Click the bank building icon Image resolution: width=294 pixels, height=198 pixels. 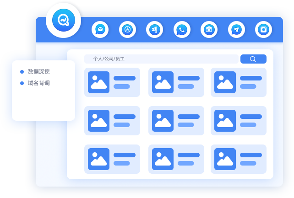point(209,30)
